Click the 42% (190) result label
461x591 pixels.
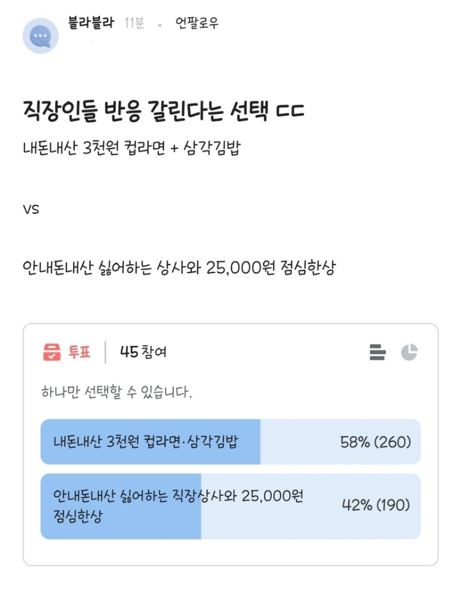click(x=376, y=505)
